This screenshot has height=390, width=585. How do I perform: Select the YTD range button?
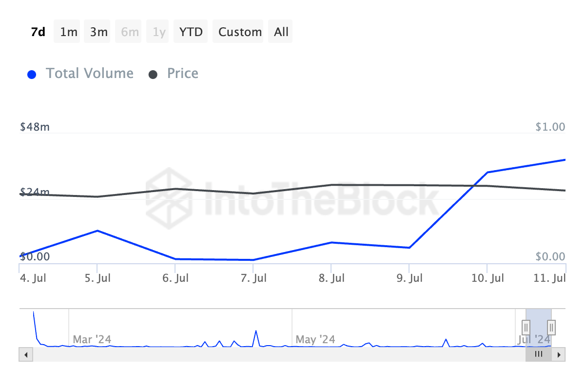pyautogui.click(x=191, y=32)
